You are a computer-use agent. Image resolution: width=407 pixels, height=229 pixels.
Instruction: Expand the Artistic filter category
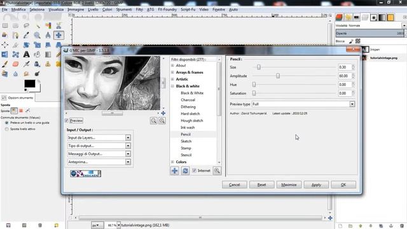[x=172, y=79]
